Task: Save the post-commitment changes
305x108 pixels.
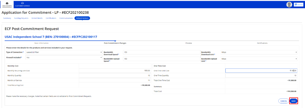Action: [x=294, y=101]
